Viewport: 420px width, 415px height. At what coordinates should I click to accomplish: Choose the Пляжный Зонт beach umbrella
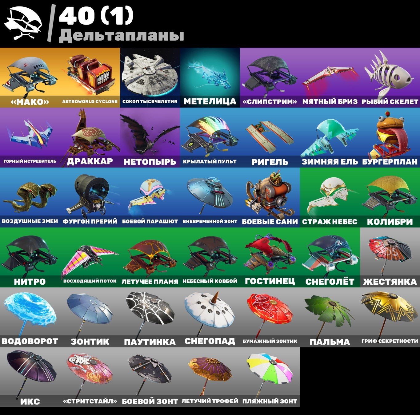270,377
